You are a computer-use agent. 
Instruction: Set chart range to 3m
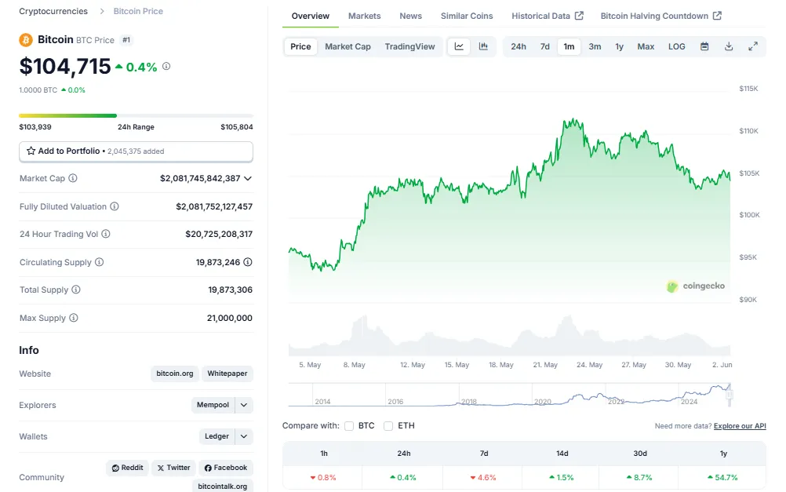point(595,46)
